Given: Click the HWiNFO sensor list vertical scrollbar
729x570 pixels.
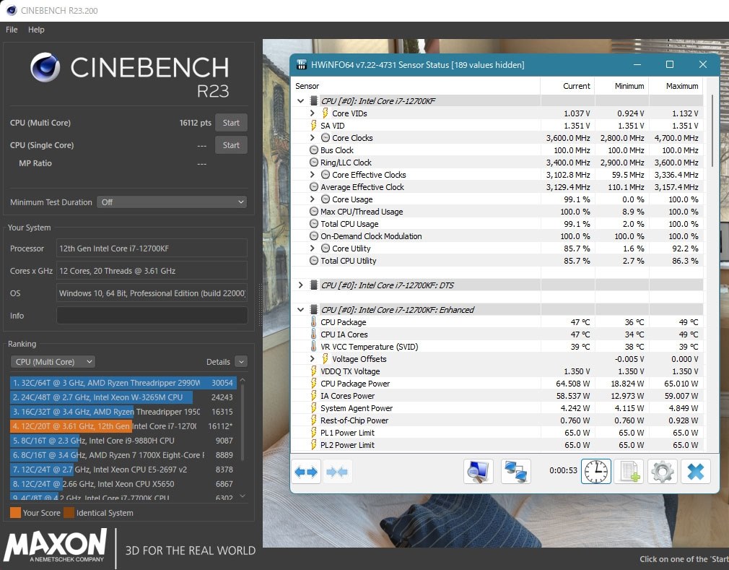Looking at the screenshot, I should pos(712,131).
